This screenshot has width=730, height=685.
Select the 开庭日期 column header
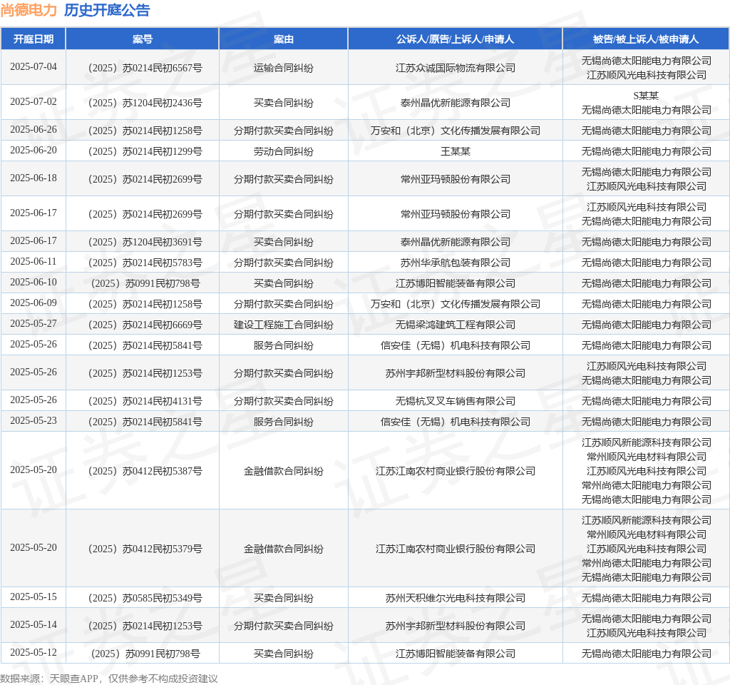coord(34,39)
